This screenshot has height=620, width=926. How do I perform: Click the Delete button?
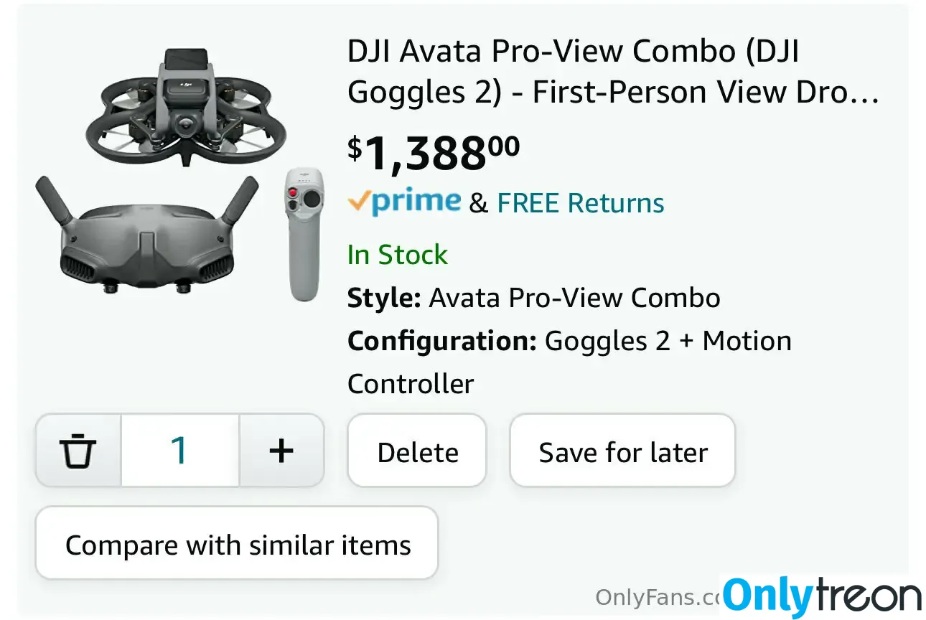pos(417,451)
